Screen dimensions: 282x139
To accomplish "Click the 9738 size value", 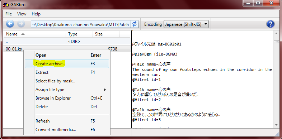I will (113, 49).
